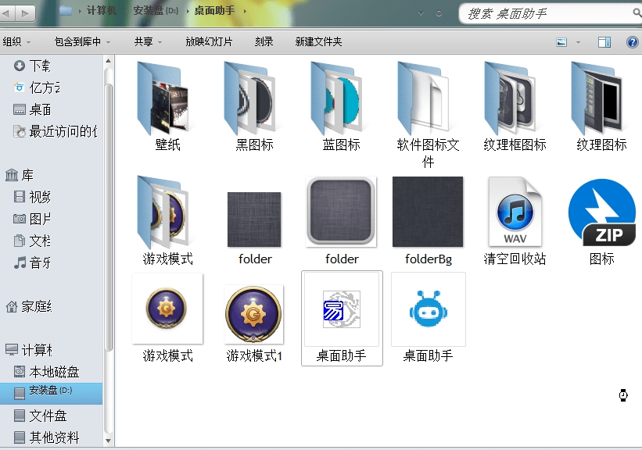
Task: Click 放映幻灯片 in toolbar
Action: pyautogui.click(x=209, y=41)
